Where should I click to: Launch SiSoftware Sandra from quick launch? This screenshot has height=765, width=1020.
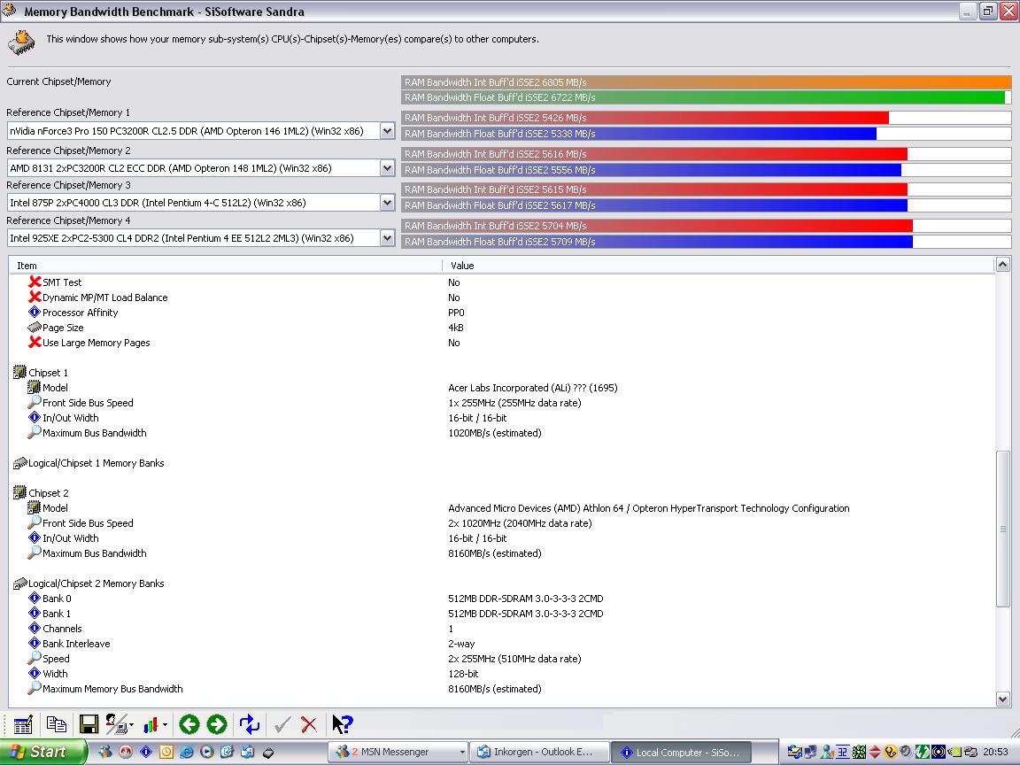tap(146, 752)
